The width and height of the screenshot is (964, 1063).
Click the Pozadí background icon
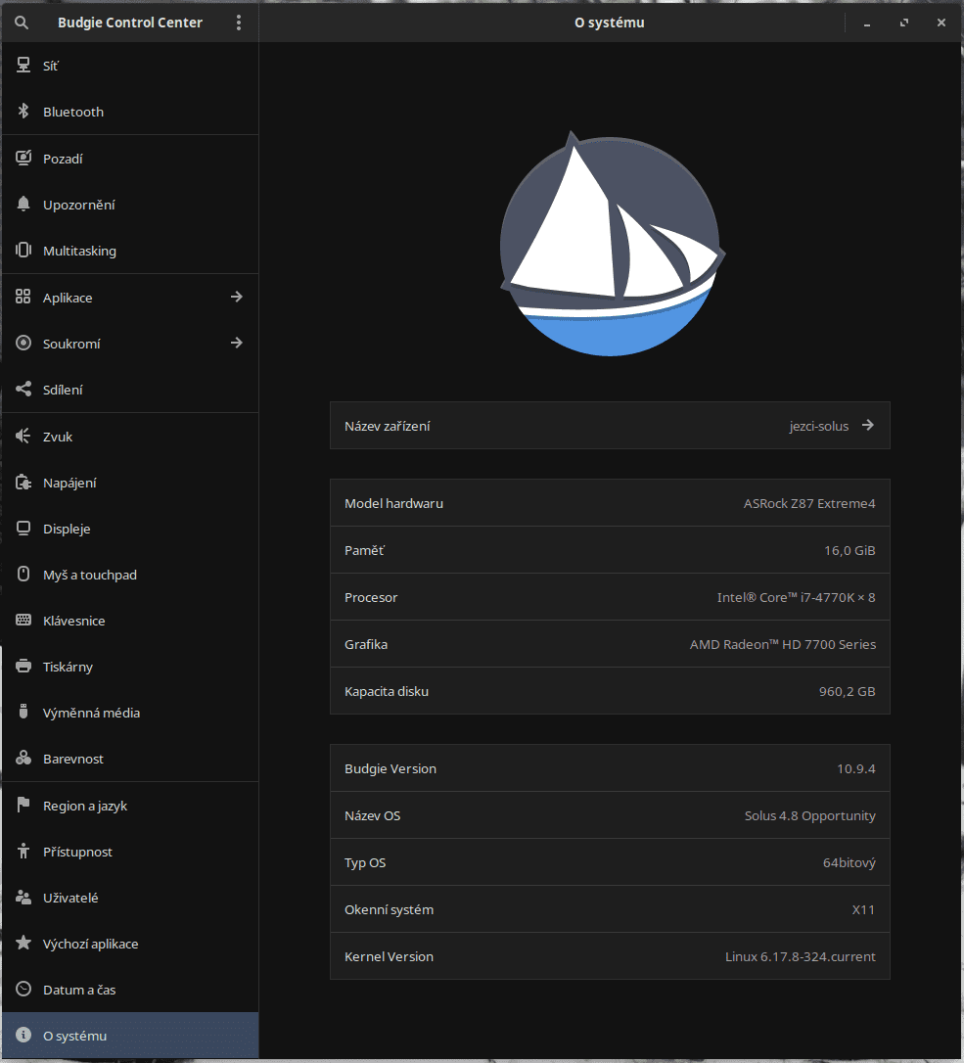(x=23, y=158)
